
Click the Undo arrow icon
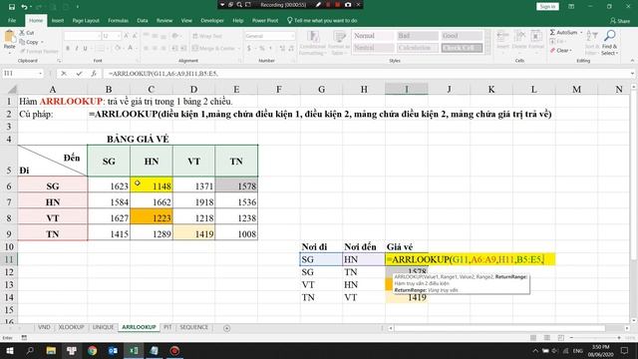pyautogui.click(x=24, y=7)
